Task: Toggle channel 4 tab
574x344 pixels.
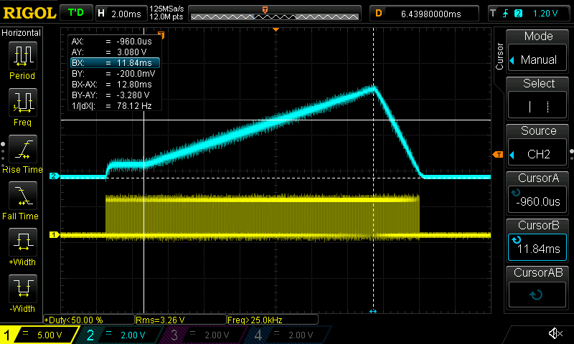Action: pyautogui.click(x=286, y=335)
